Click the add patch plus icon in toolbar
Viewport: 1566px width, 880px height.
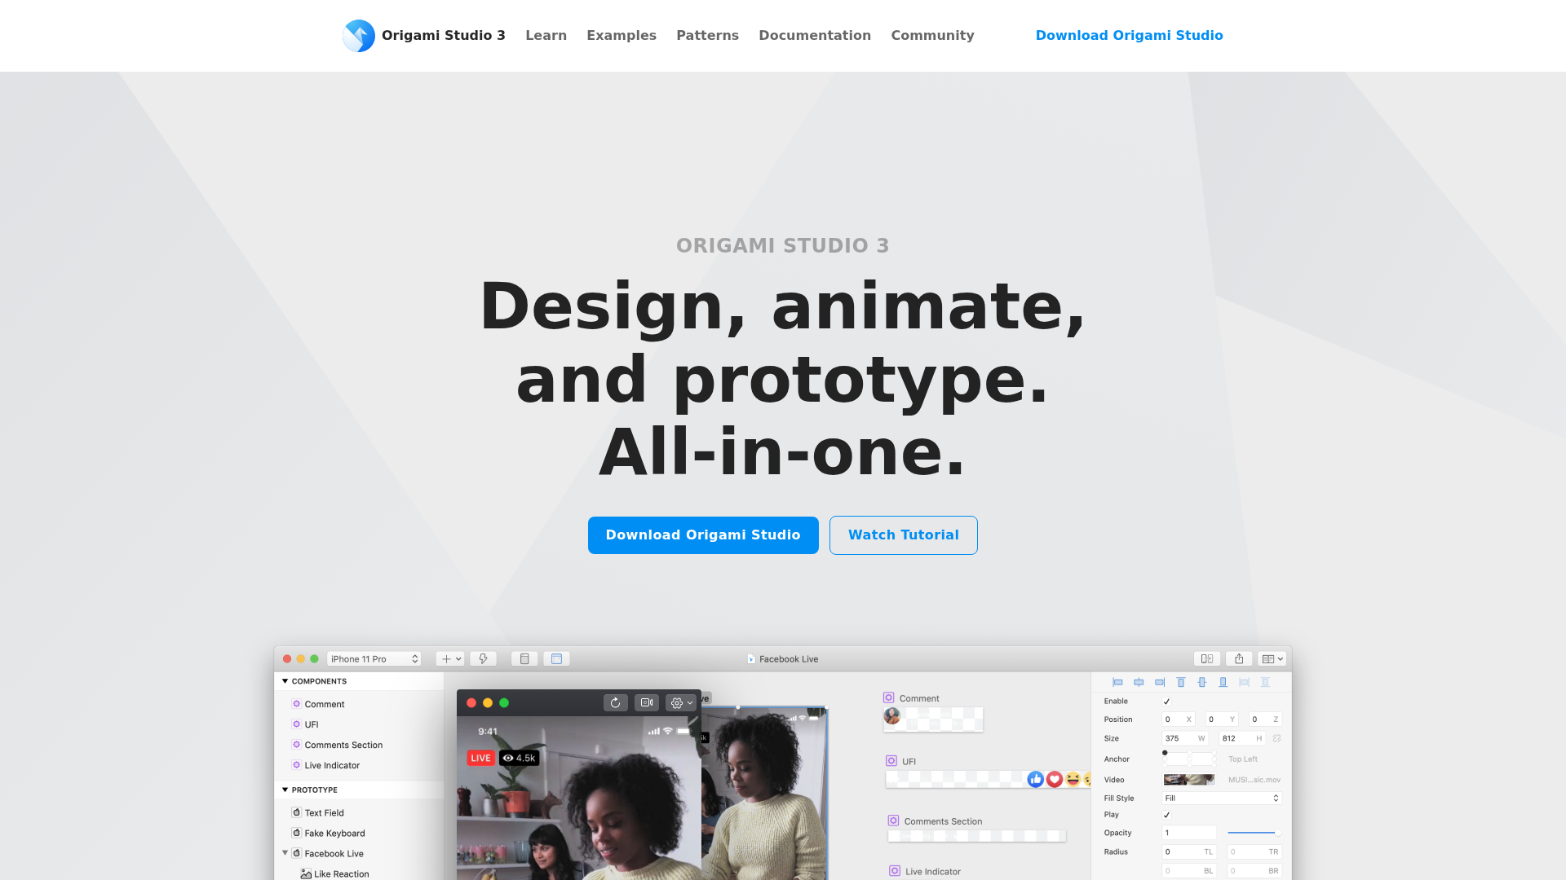[446, 659]
